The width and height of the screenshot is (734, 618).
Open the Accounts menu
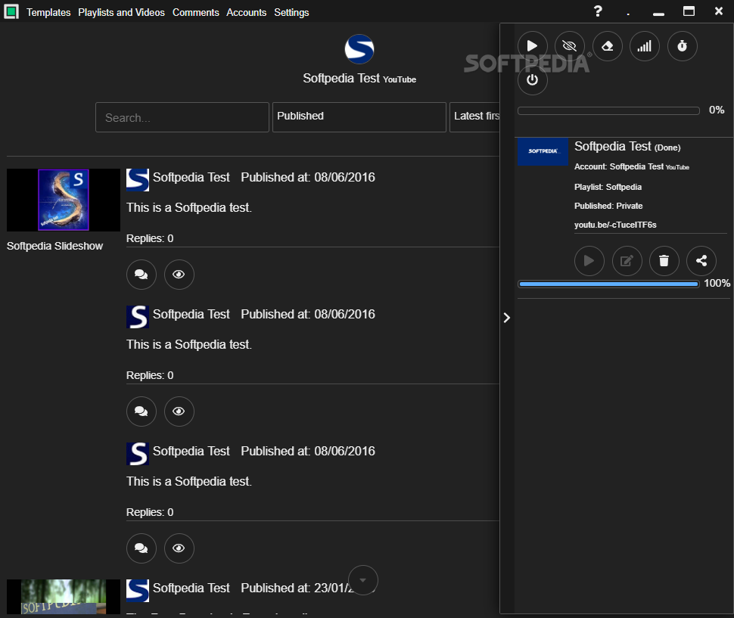point(246,12)
